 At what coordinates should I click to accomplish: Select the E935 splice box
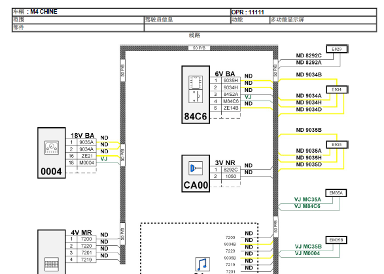click(337, 145)
